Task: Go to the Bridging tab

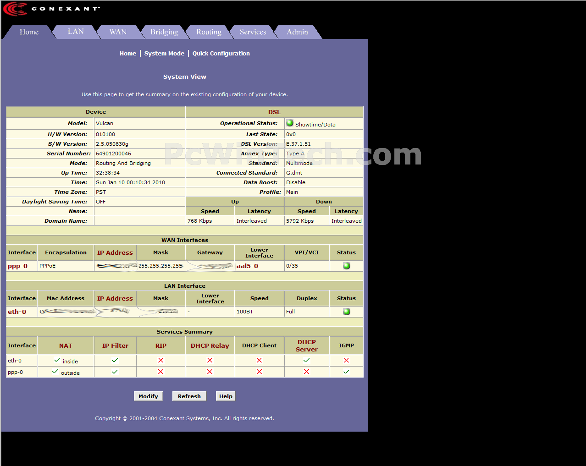Action: pyautogui.click(x=164, y=32)
